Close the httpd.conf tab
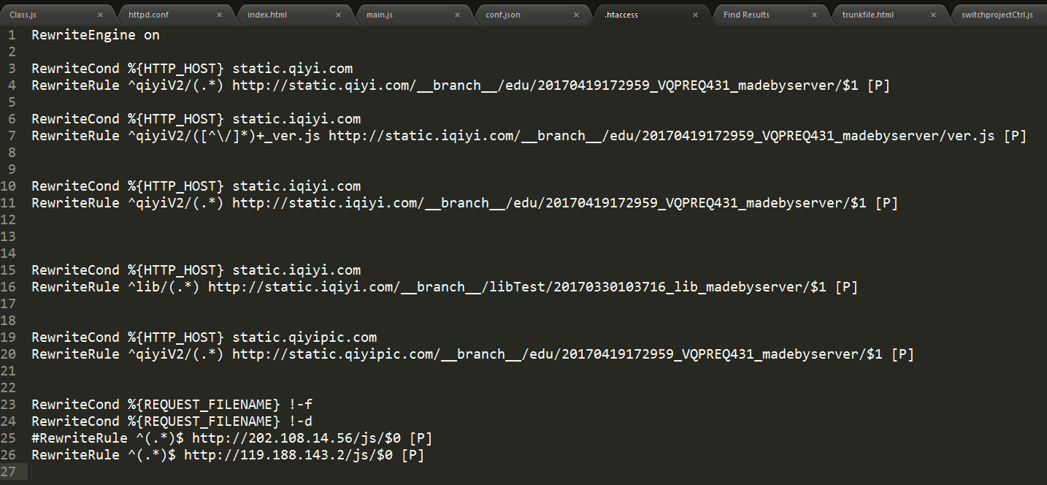 220,15
